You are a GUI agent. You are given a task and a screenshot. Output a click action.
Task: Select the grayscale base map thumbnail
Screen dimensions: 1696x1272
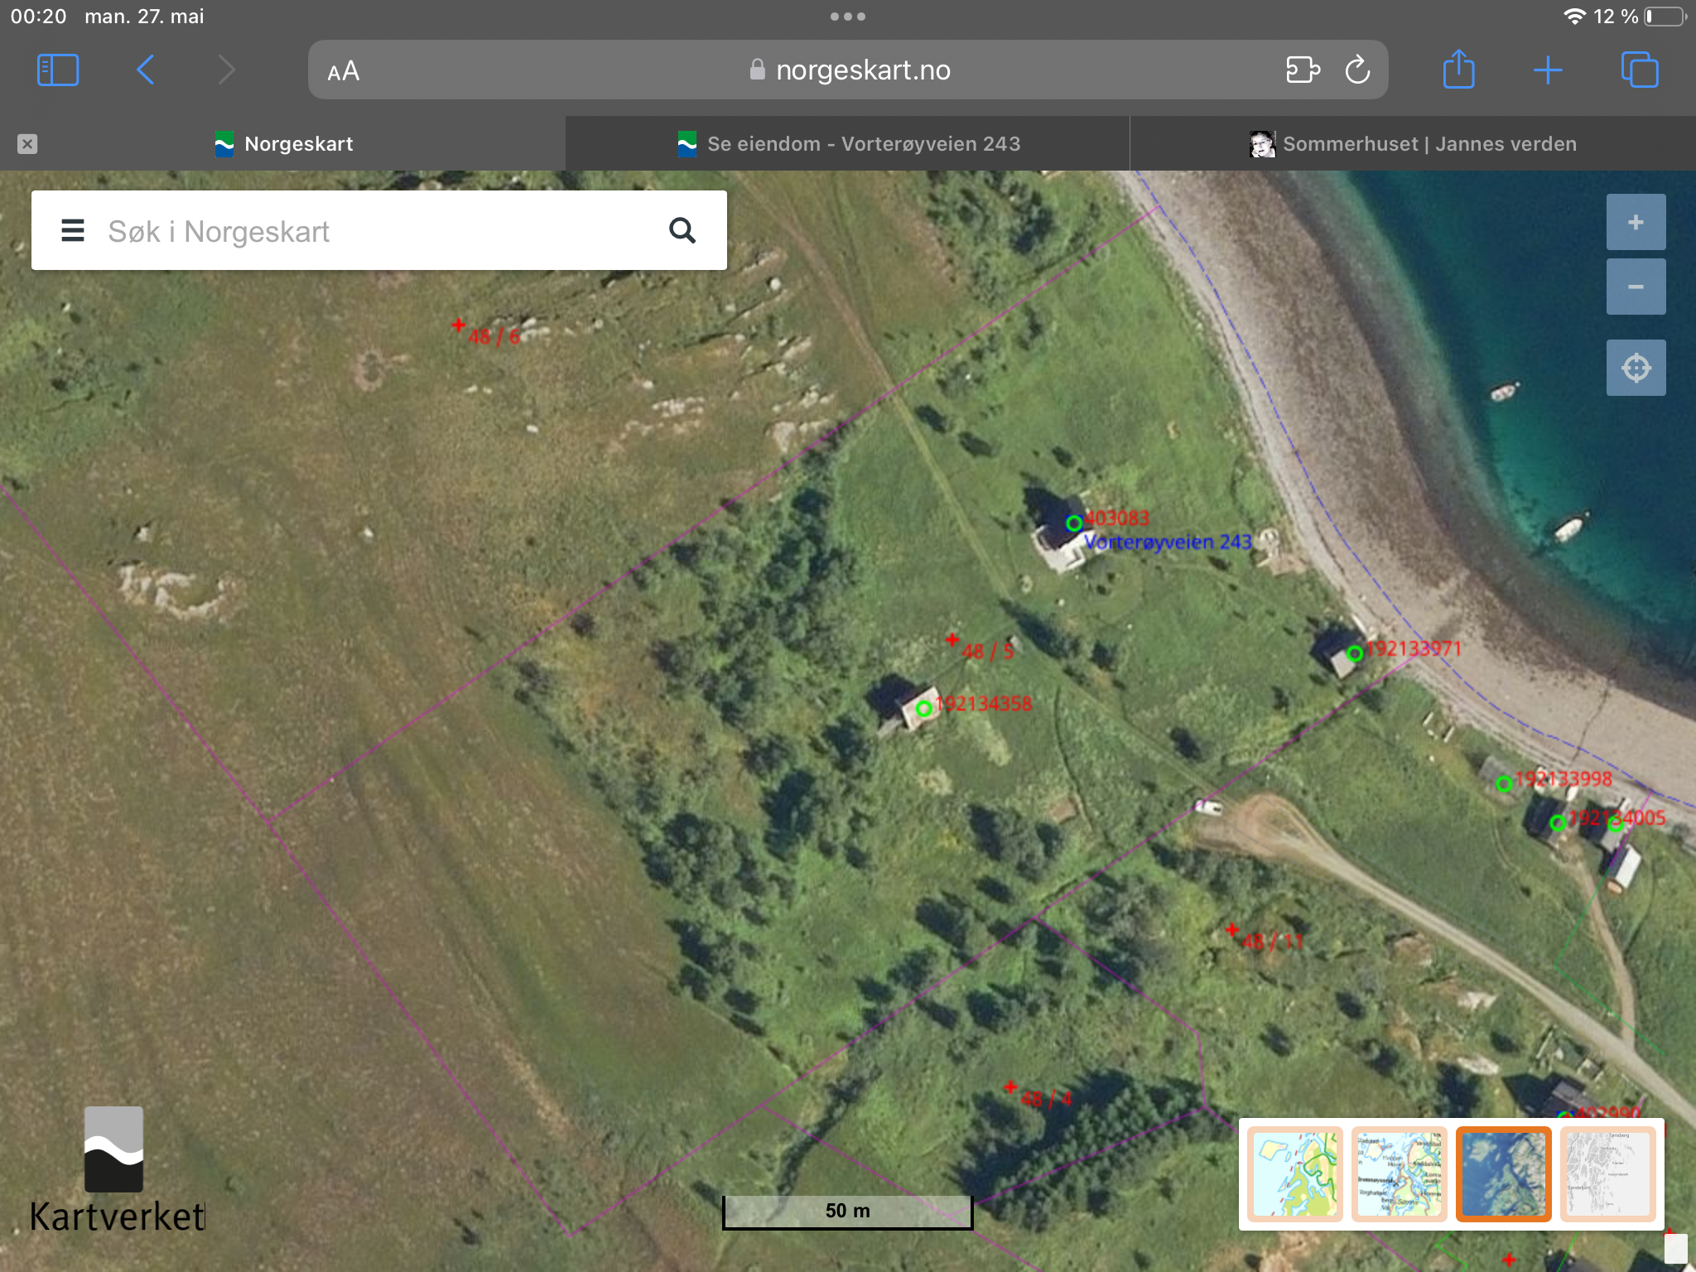coord(1607,1174)
